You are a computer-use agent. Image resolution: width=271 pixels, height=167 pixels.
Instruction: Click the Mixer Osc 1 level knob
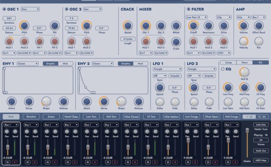[146, 25]
